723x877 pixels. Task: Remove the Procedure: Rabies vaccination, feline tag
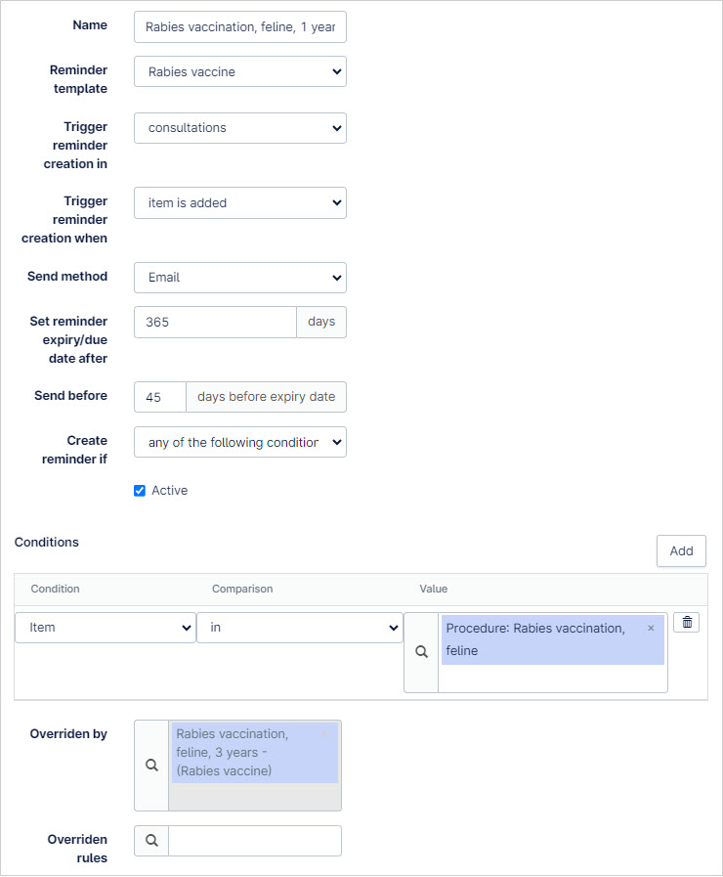coord(651,628)
